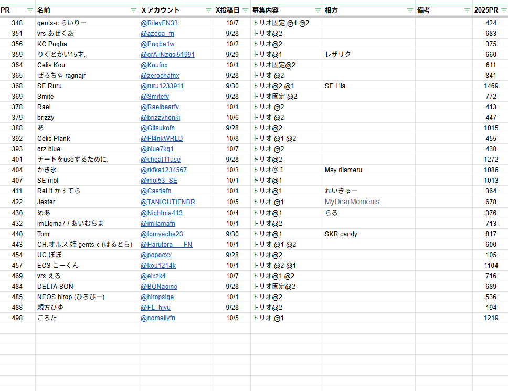508x391 pixels.
Task: Select the SE Lila partner cell
Action: 369,86
